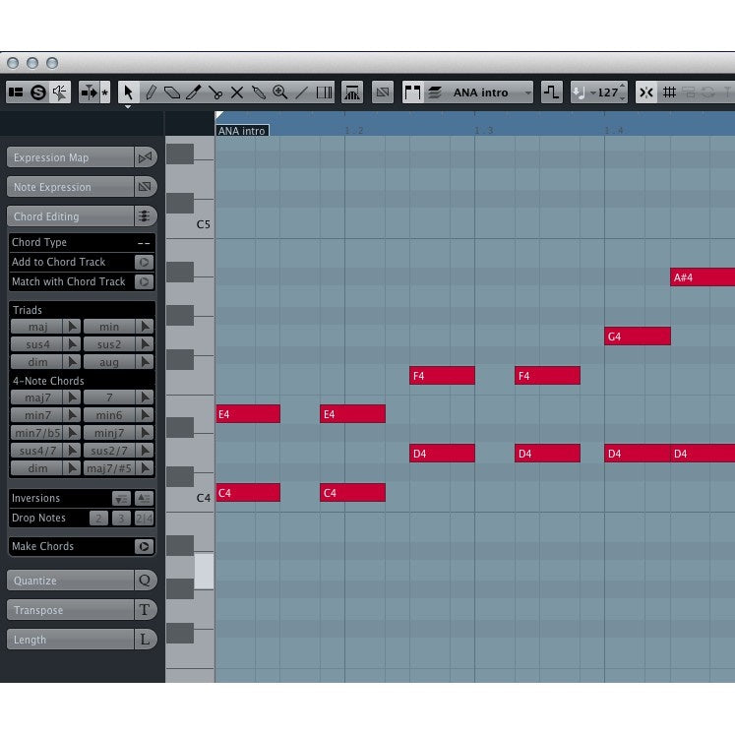Apply the min7/b5 chord button

click(x=37, y=433)
